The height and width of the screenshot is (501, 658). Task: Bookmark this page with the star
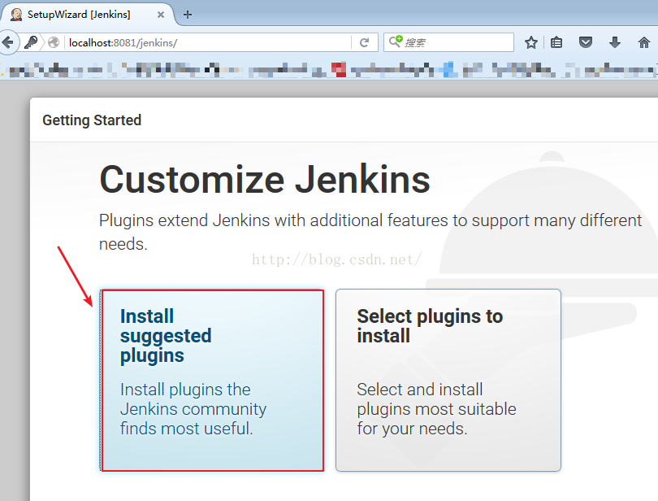click(x=530, y=42)
